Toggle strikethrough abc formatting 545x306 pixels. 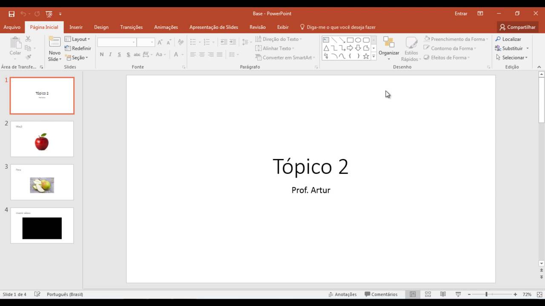pos(137,54)
